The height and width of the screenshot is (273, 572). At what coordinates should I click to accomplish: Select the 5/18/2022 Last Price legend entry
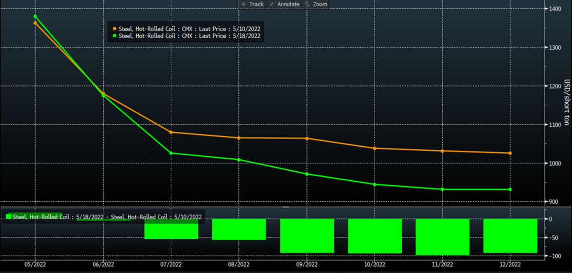click(190, 36)
